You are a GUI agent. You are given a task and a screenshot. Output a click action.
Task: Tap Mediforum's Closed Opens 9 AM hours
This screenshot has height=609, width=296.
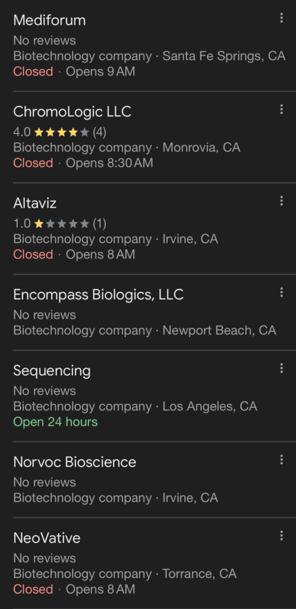point(74,72)
